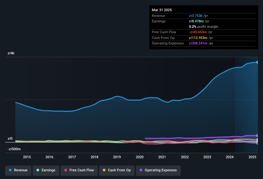This screenshot has width=263, height=179.
Task: Click the purple Operating Expenses endpoint marker
Action: tap(258, 136)
